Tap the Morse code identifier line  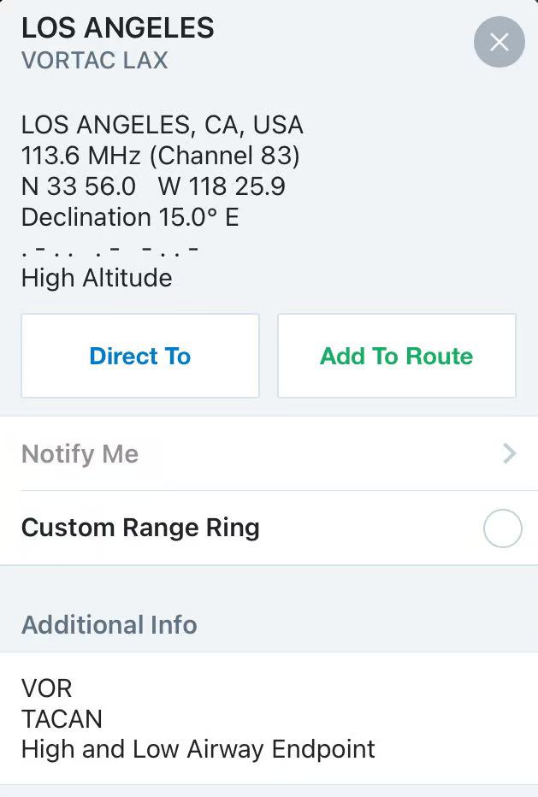click(110, 249)
